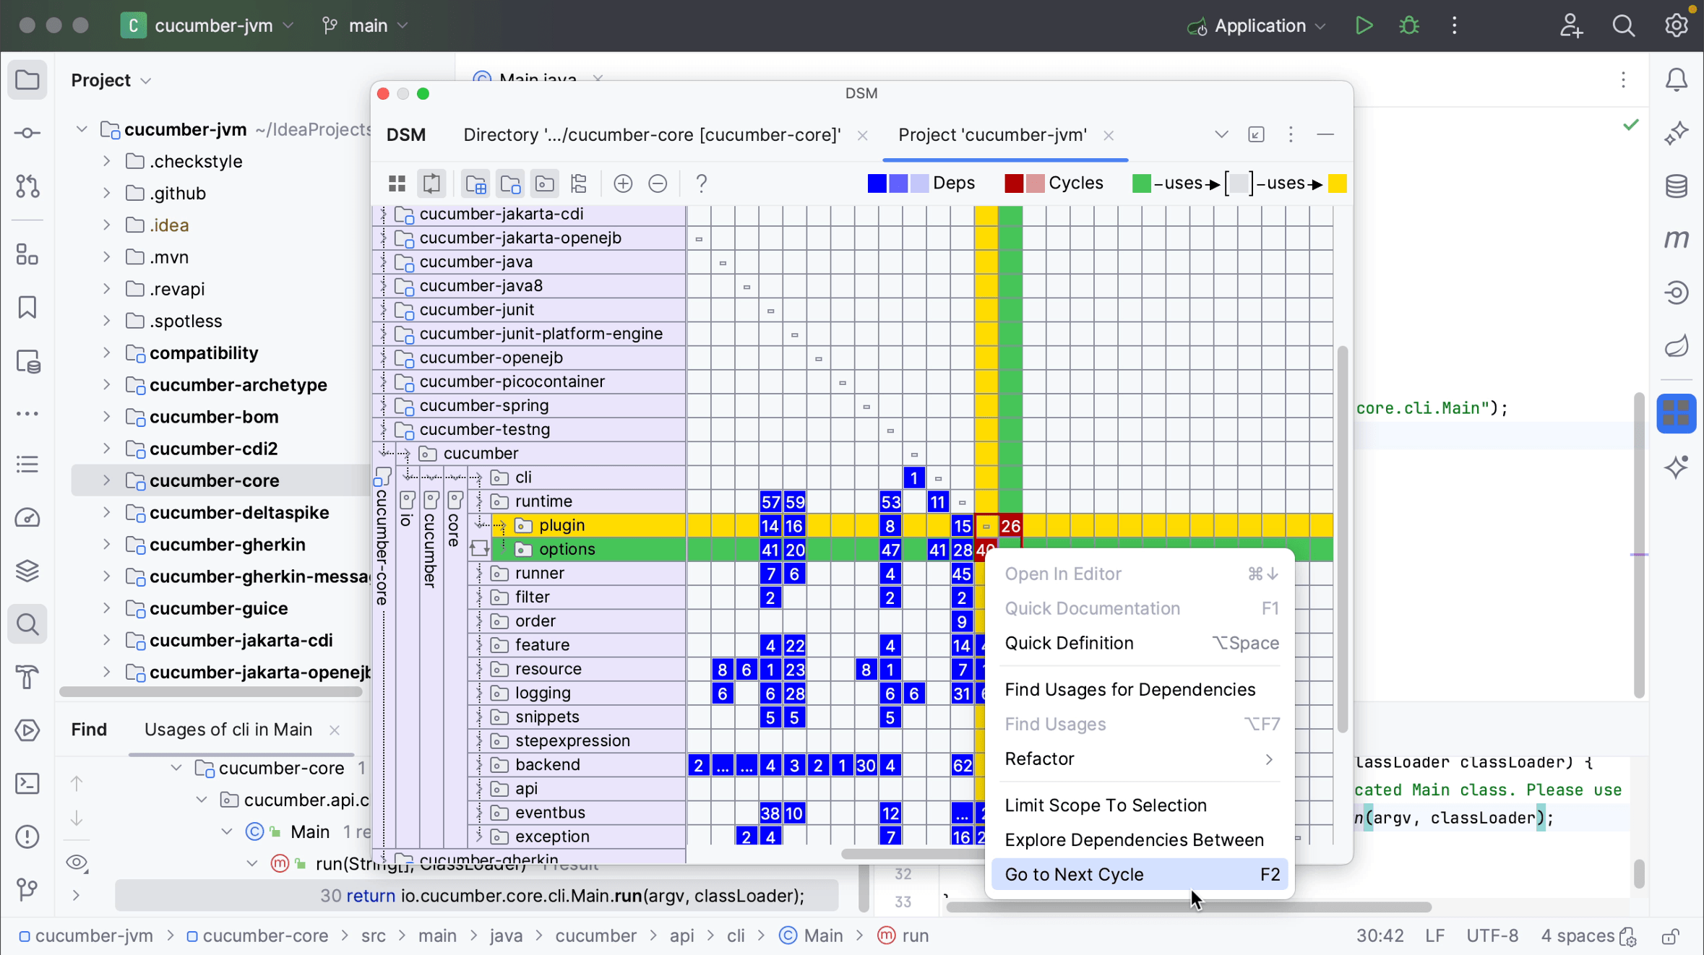The image size is (1704, 955).
Task: Open Pull Requests tool window icon
Action: coord(27,186)
